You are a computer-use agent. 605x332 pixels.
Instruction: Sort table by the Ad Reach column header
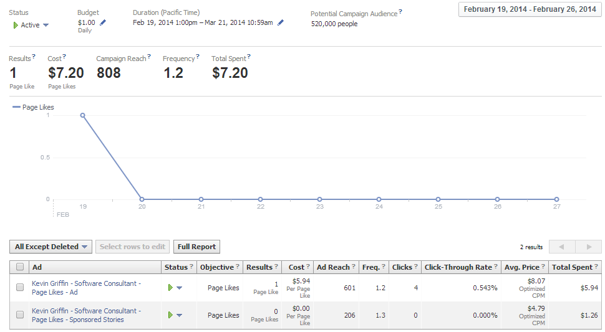tap(333, 267)
